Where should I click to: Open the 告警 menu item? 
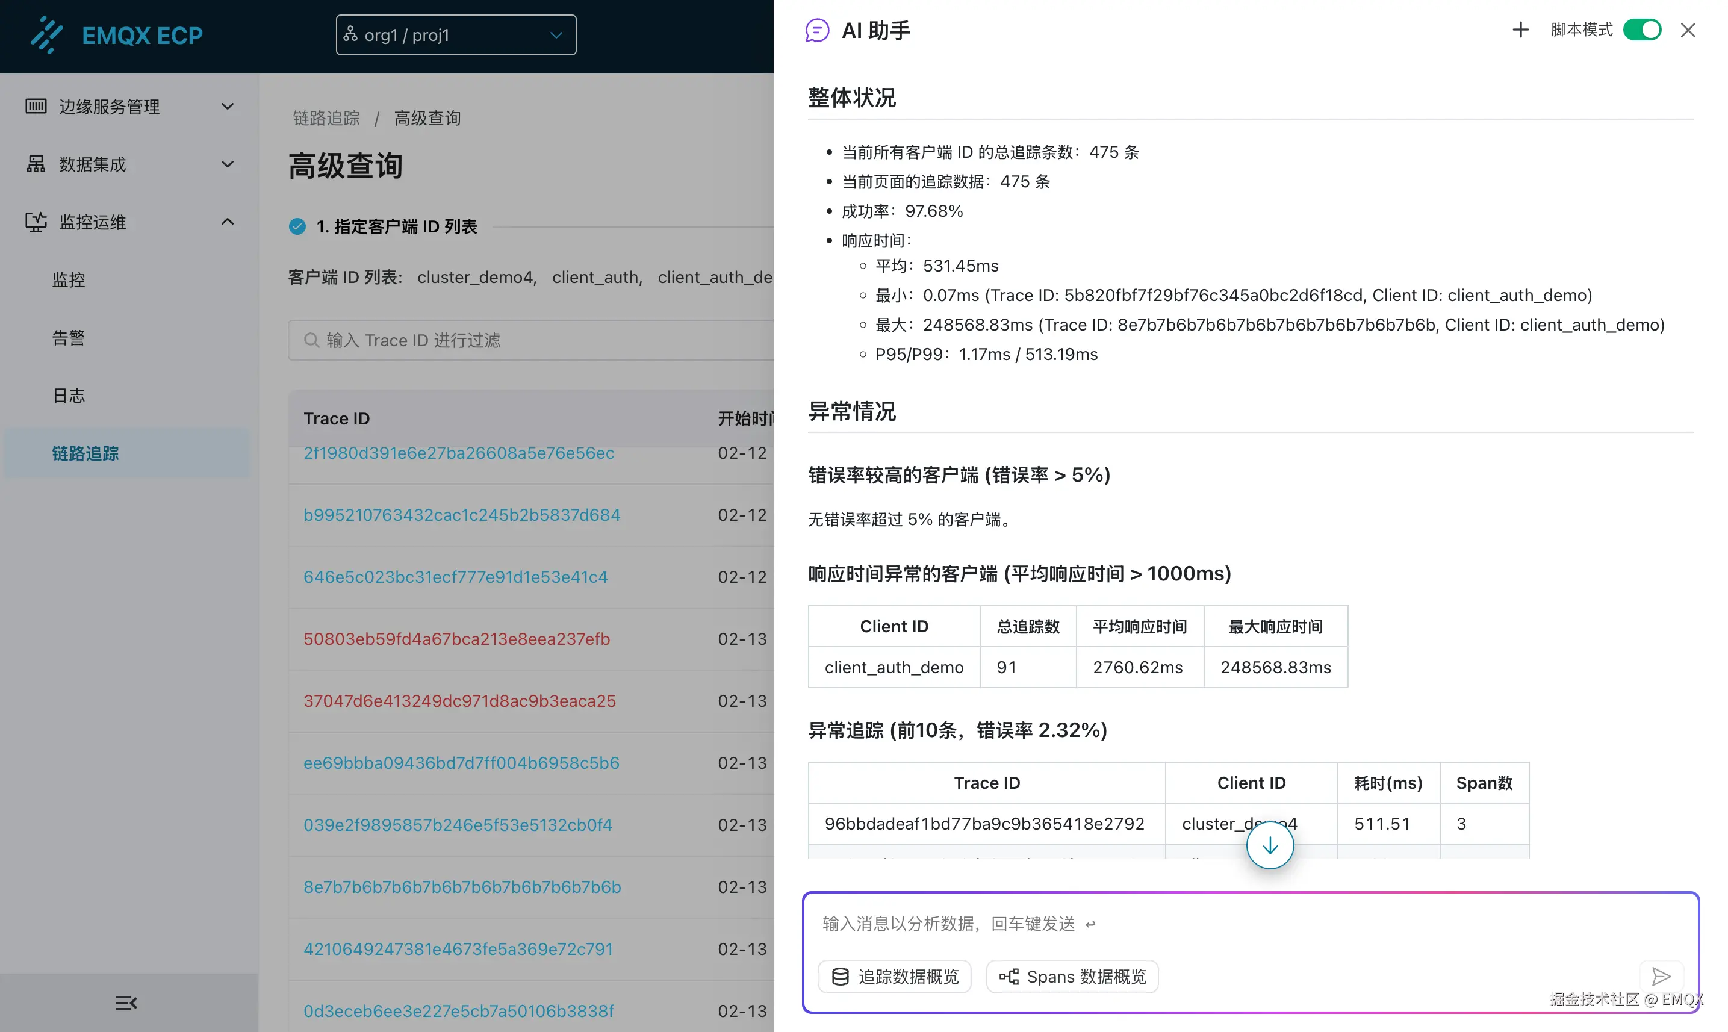(x=69, y=338)
